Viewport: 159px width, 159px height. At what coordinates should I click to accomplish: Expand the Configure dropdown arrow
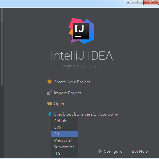125,152
